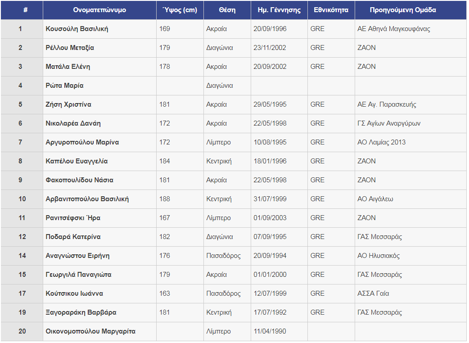Click birth date 10/08/1995

point(270,142)
